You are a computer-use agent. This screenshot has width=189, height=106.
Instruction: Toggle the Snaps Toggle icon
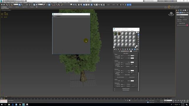pyautogui.click(x=52, y=5)
